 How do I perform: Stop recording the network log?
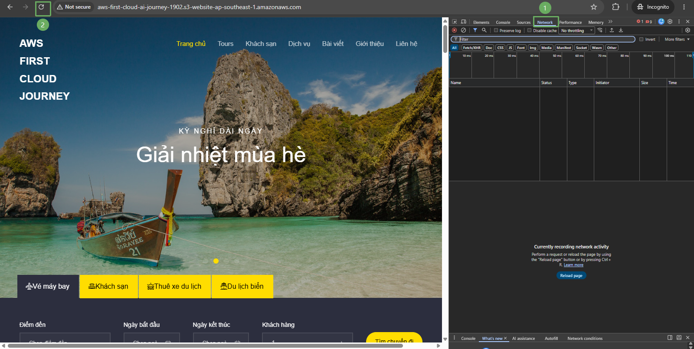coord(454,30)
